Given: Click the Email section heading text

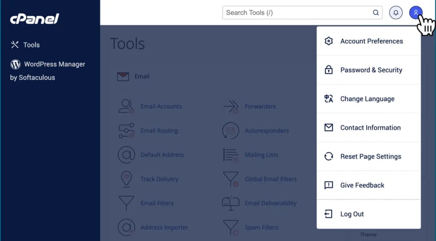Looking at the screenshot, I should pos(142,76).
